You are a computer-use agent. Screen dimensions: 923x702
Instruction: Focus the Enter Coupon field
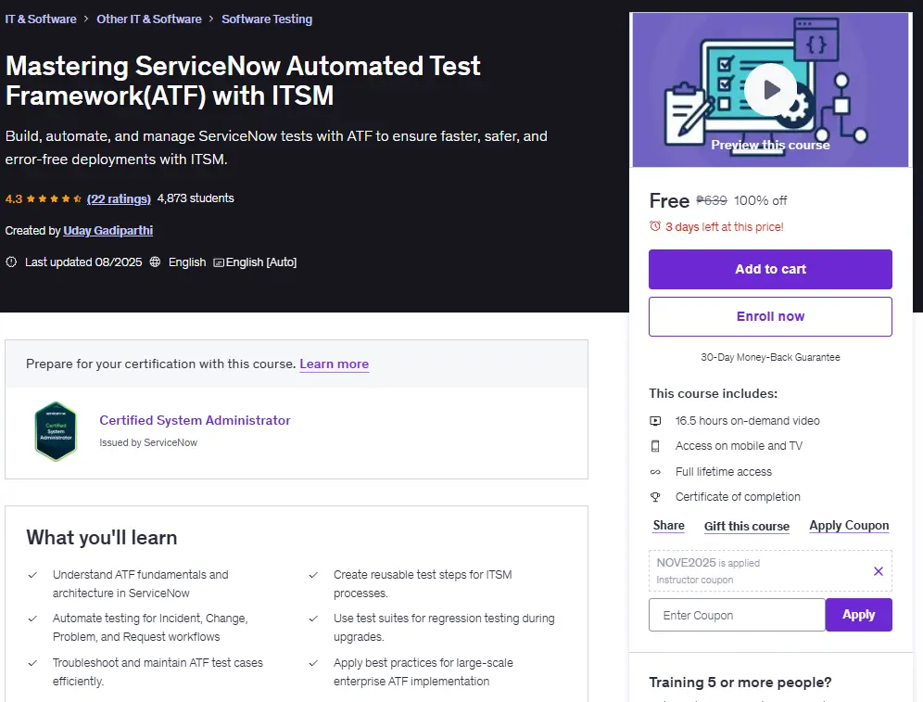tap(737, 615)
